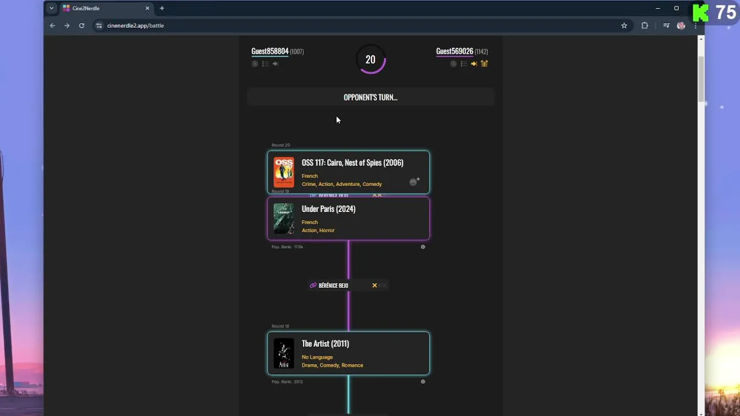Select 'Action, Horror' genres text

coord(318,231)
